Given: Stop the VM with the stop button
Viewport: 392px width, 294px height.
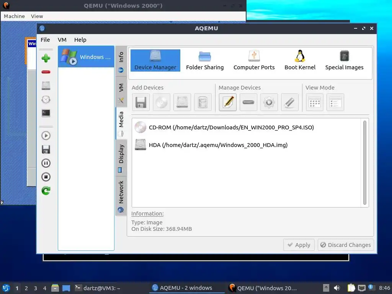Looking at the screenshot, I should point(46,177).
